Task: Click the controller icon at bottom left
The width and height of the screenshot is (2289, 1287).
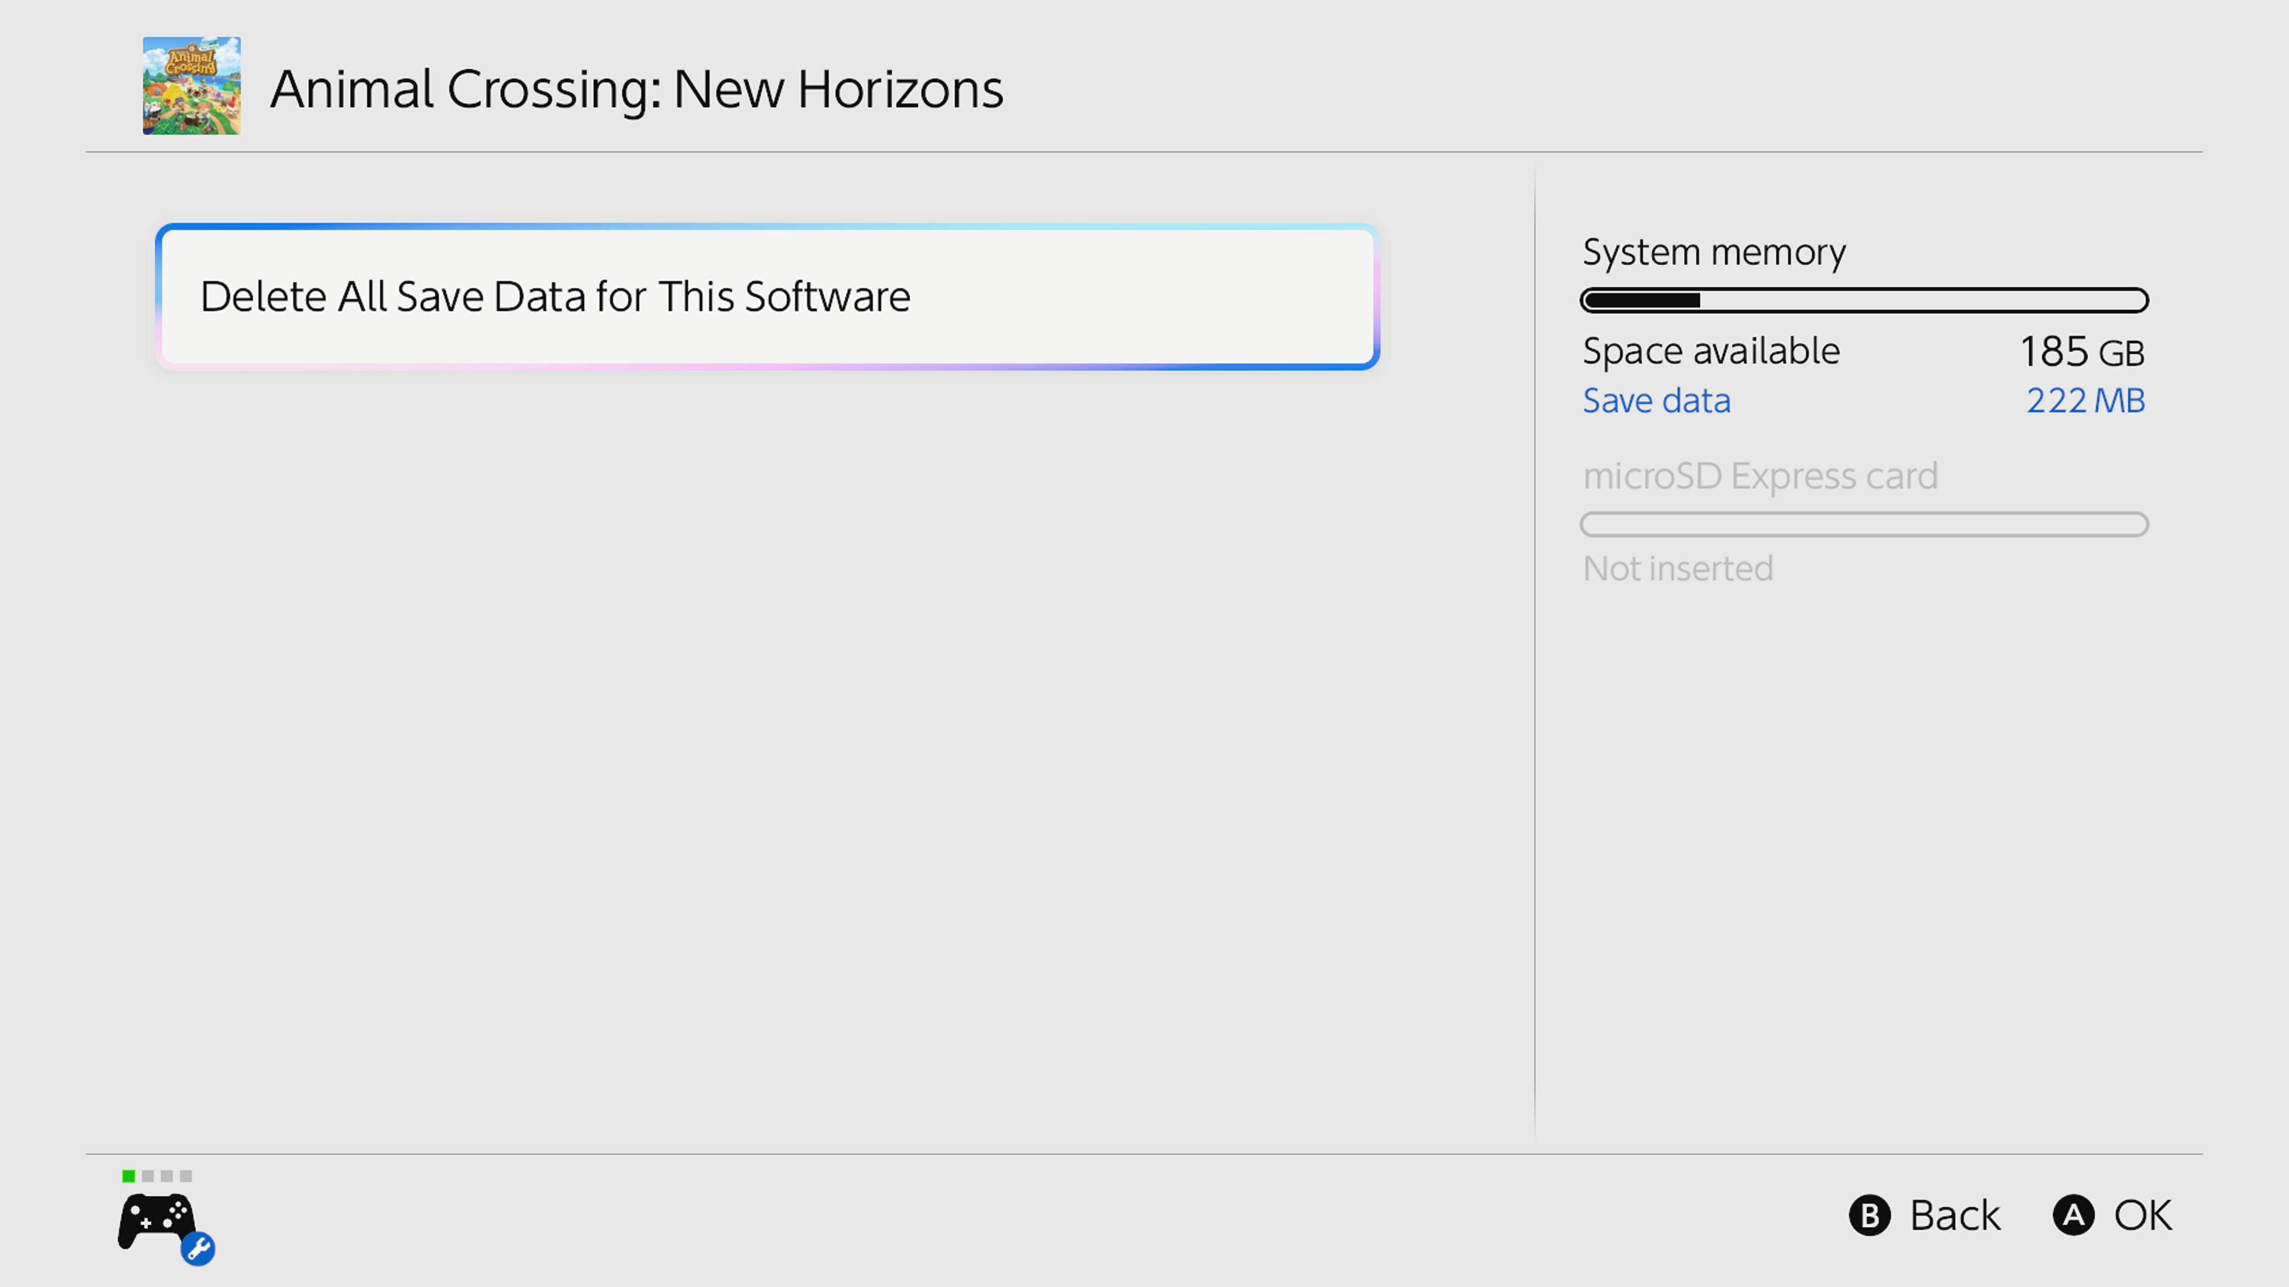Action: click(156, 1222)
